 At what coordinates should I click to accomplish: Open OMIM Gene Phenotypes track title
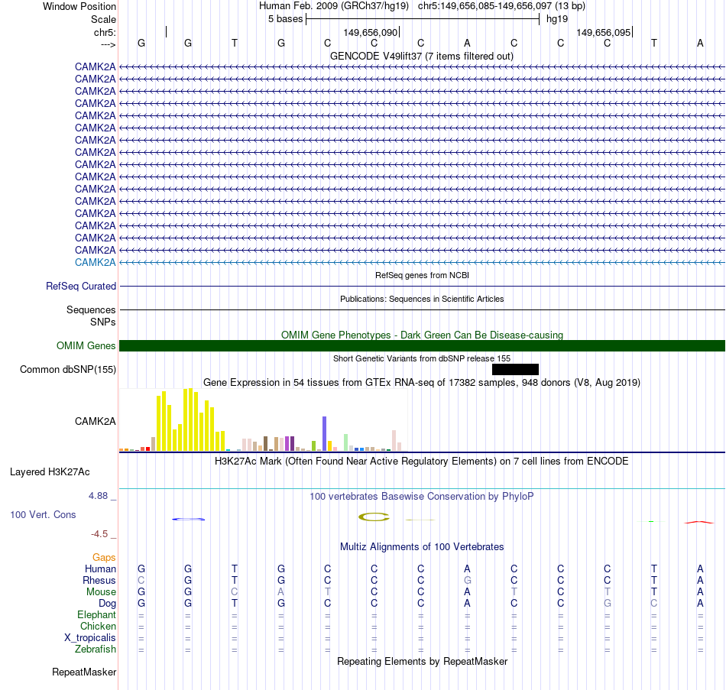pos(422,335)
